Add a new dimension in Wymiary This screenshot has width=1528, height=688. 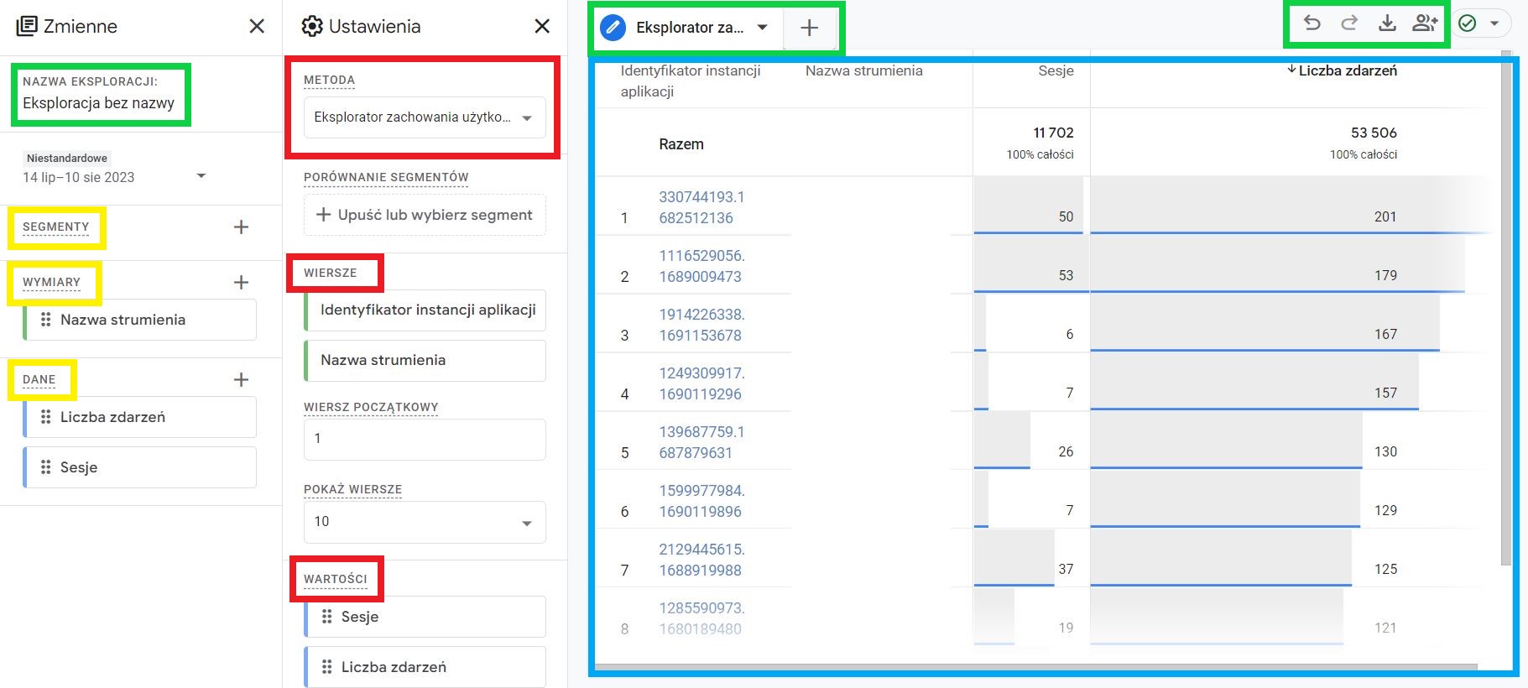(241, 283)
